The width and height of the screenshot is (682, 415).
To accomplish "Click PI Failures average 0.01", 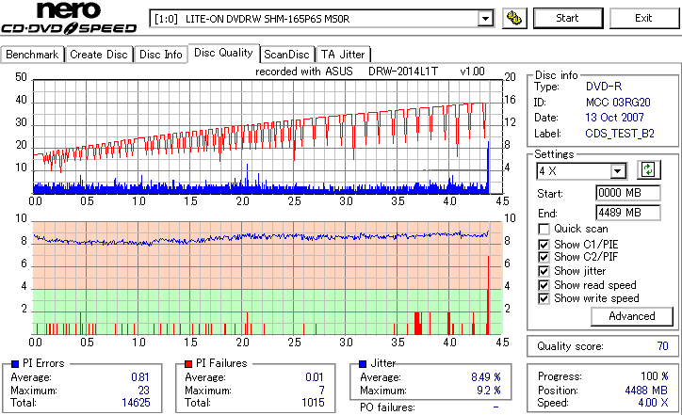I will click(x=314, y=377).
